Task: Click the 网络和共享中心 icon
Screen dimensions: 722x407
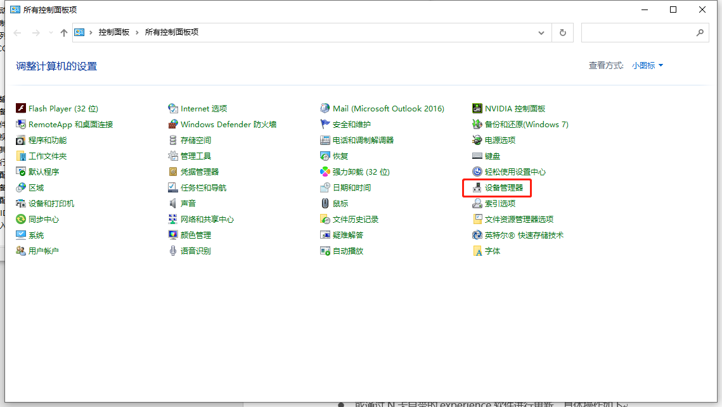Action: click(172, 220)
